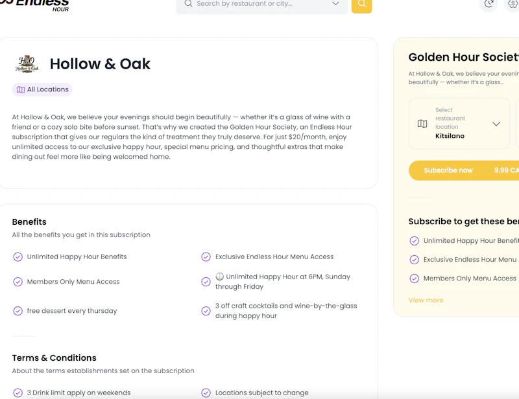Screen dimensions: 519x399
Task: Click the dollar badge icon at top right
Action: 513,4
